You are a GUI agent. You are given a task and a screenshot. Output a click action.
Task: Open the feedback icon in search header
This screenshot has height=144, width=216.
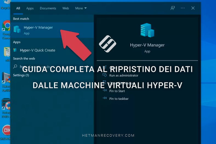172,8
